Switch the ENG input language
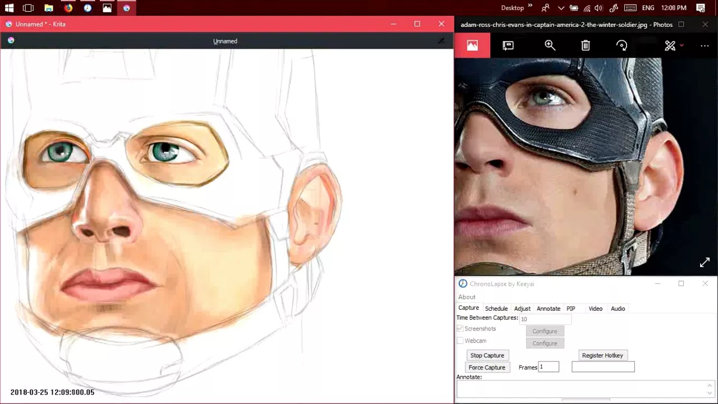Image resolution: width=718 pixels, height=404 pixels. point(648,8)
